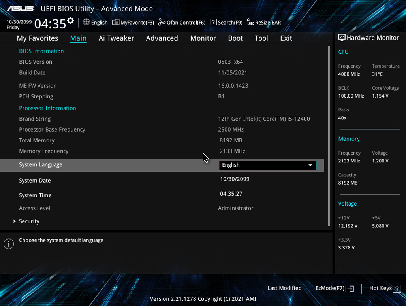Click the Core Voltage 1.154 V reading

380,96
